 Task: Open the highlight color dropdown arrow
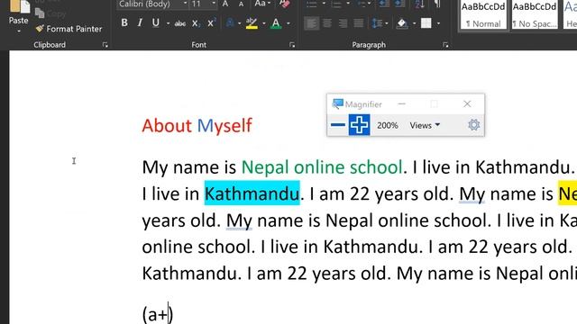[x=264, y=23]
